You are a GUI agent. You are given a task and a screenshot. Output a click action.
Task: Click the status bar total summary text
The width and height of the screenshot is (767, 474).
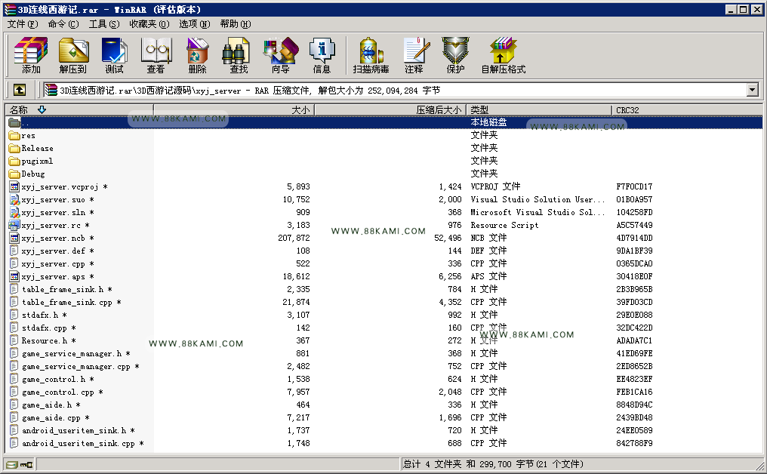click(493, 464)
